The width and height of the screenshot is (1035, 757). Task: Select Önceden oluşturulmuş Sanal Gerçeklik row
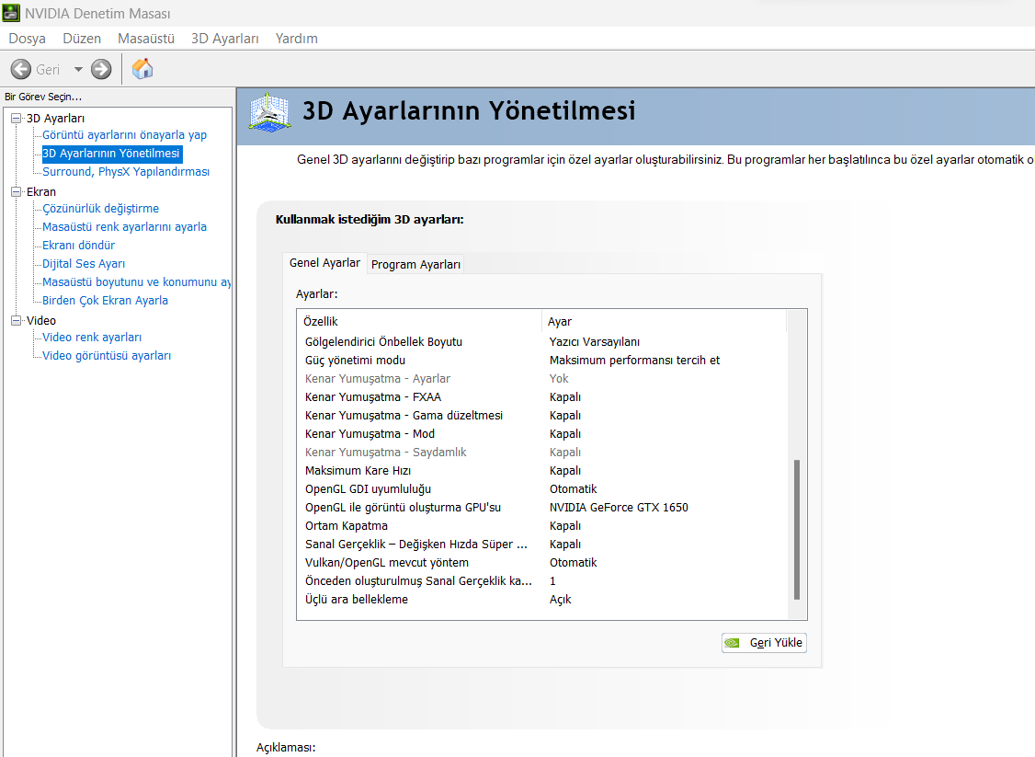pyautogui.click(x=542, y=581)
